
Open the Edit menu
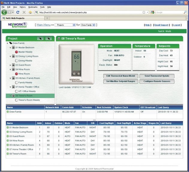pyautogui.click(x=9, y=7)
